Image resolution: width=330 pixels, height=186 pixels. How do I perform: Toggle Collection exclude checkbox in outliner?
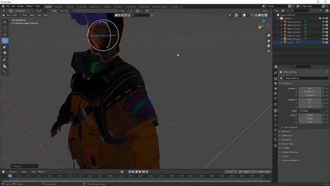tap(320, 19)
